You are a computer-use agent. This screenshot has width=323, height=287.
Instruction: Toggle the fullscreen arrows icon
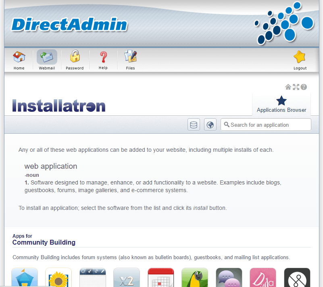click(296, 87)
